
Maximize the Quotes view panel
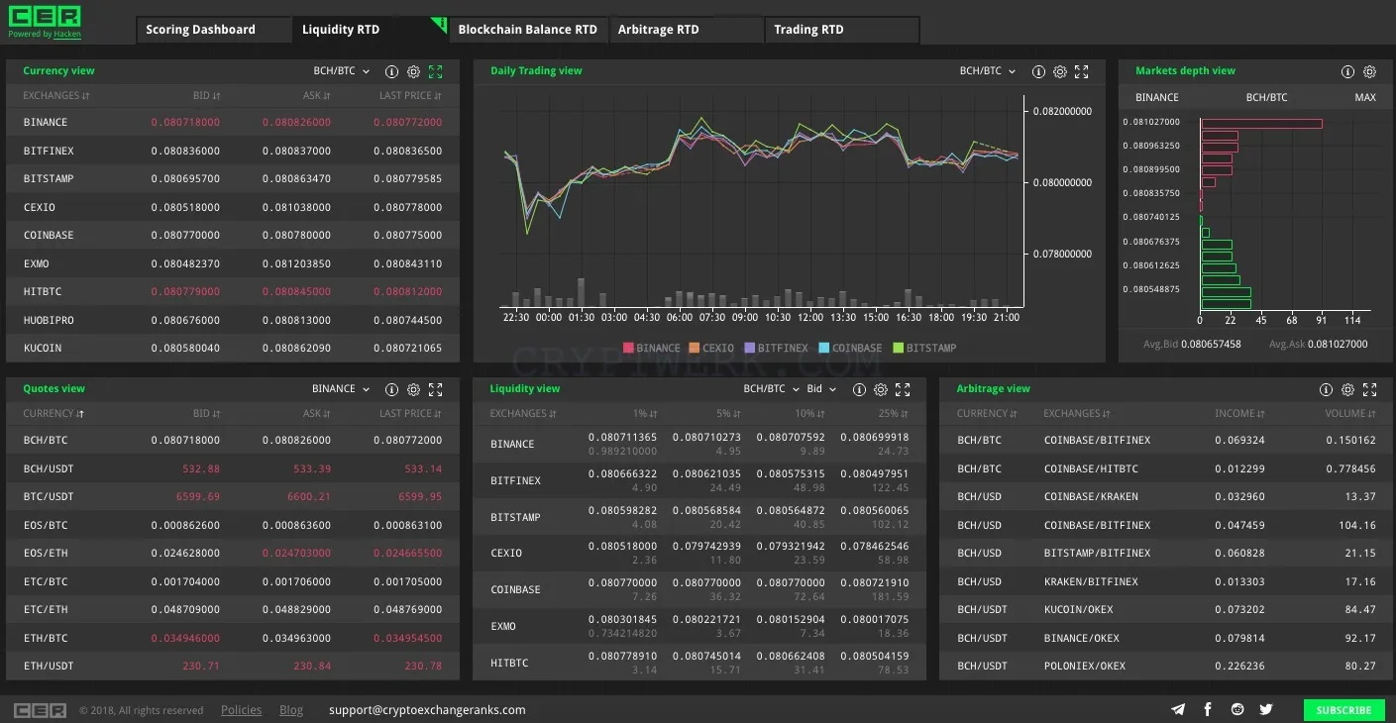(435, 389)
